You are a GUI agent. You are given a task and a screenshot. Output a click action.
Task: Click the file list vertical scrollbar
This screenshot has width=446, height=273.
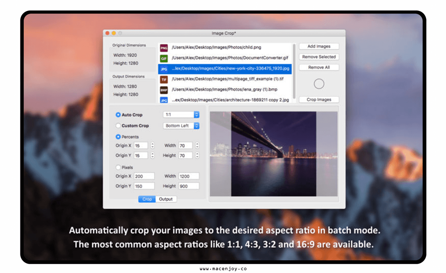point(294,71)
